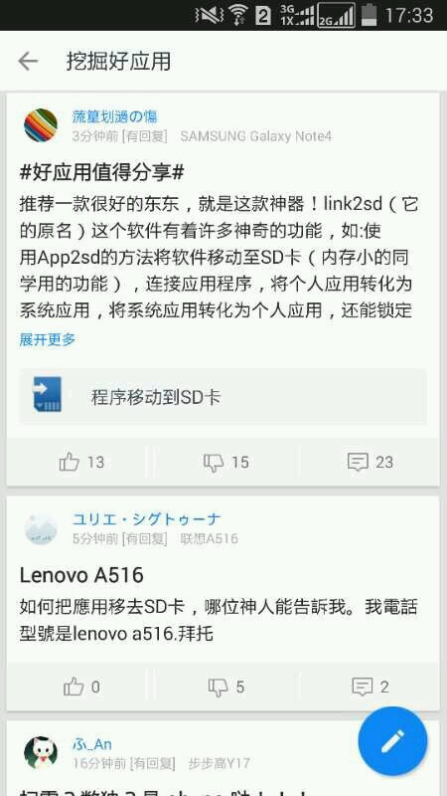Like the Lenovo A516 post
Image resolution: width=447 pixels, height=796 pixels.
[x=81, y=687]
